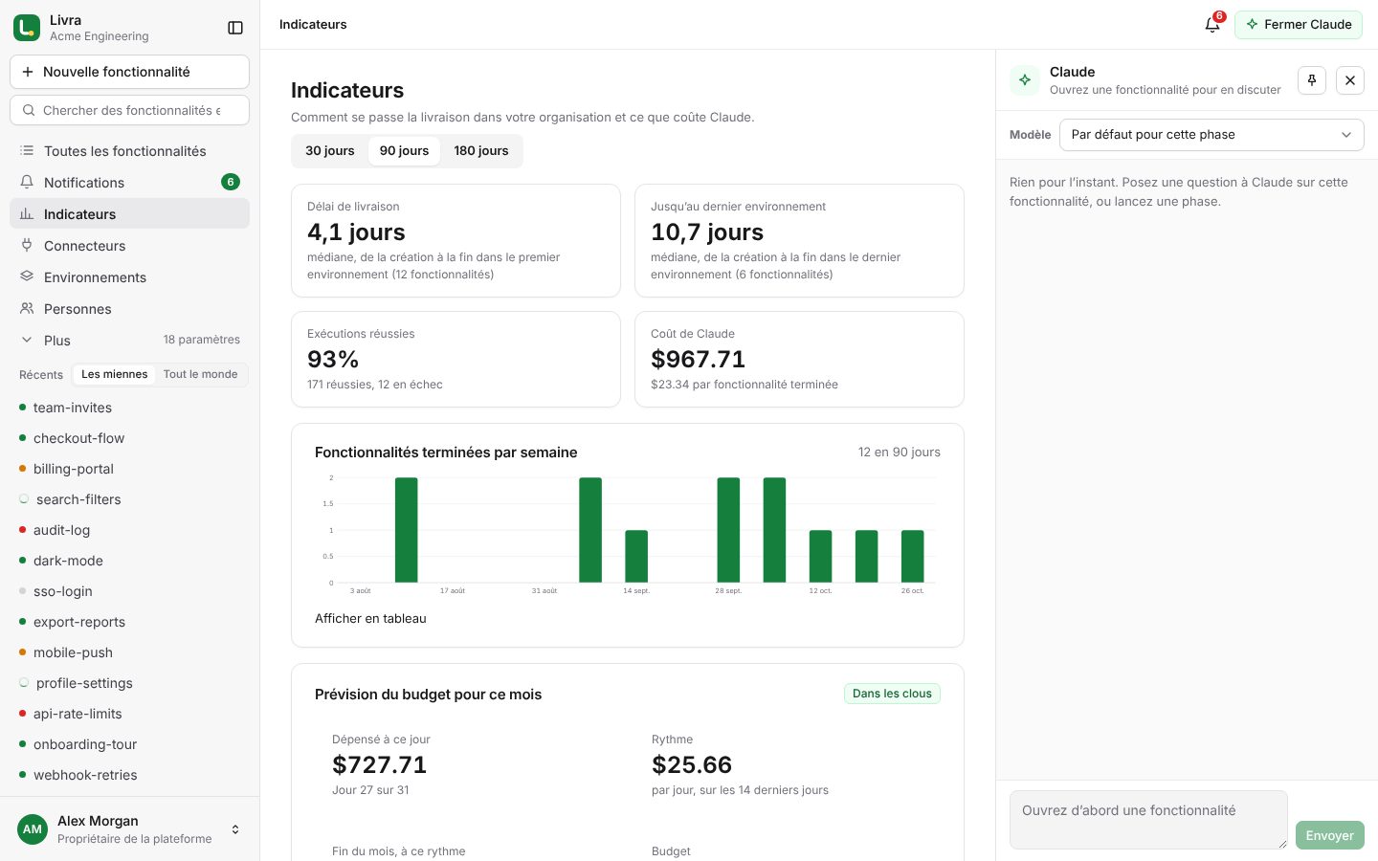Screen dimensions: 1378x861
Task: Click the Personnes people icon
Action: (x=27, y=309)
